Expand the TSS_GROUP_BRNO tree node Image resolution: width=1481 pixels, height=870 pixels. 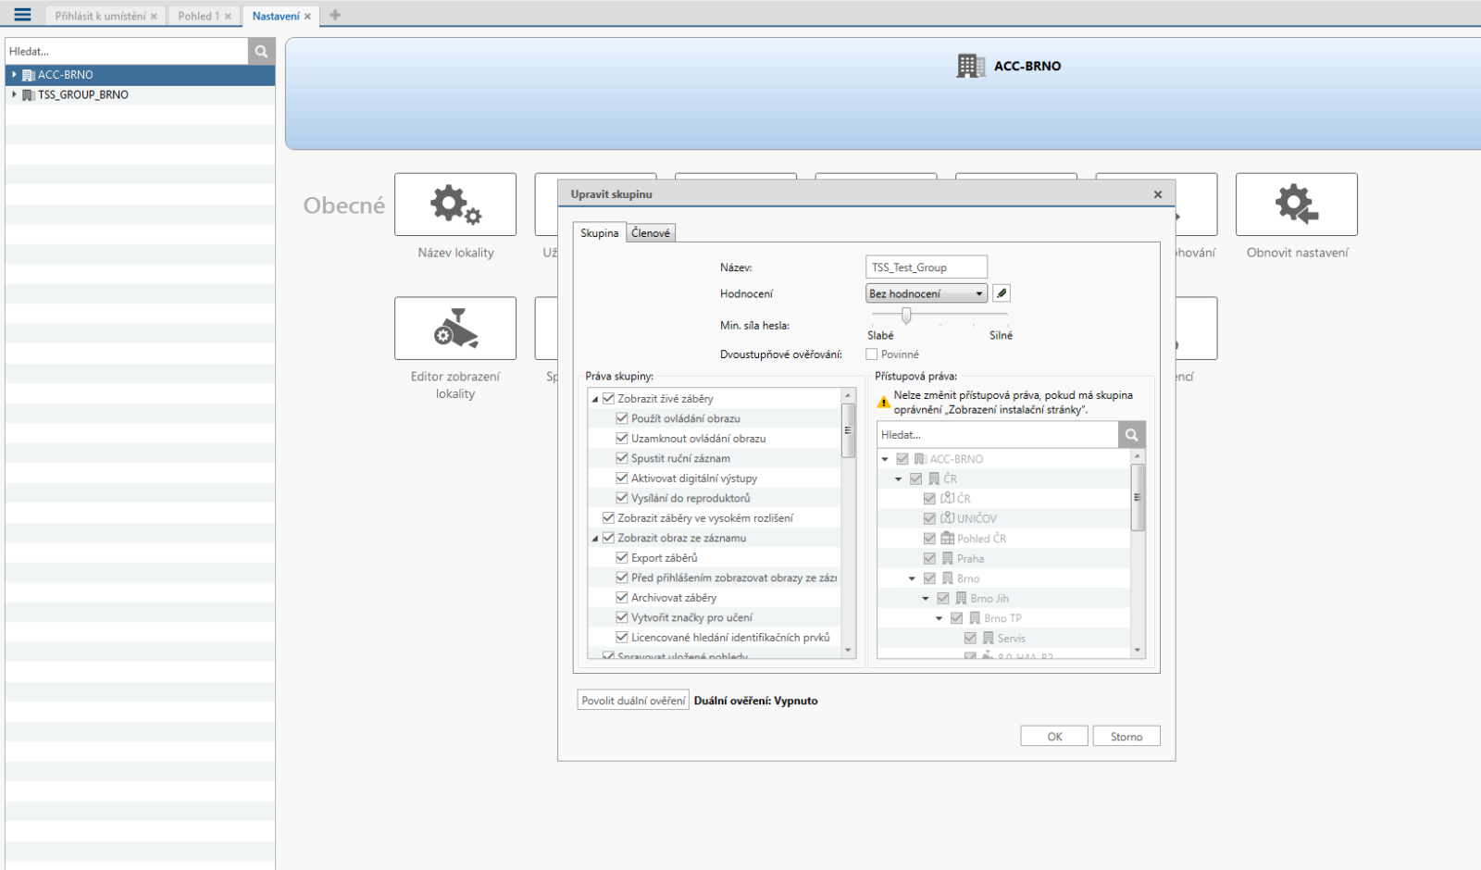pyautogui.click(x=14, y=94)
